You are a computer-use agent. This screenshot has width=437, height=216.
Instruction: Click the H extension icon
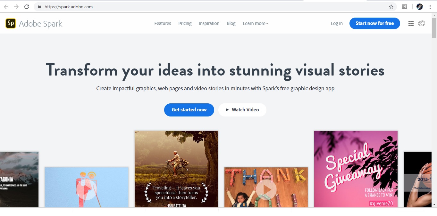coord(405,7)
